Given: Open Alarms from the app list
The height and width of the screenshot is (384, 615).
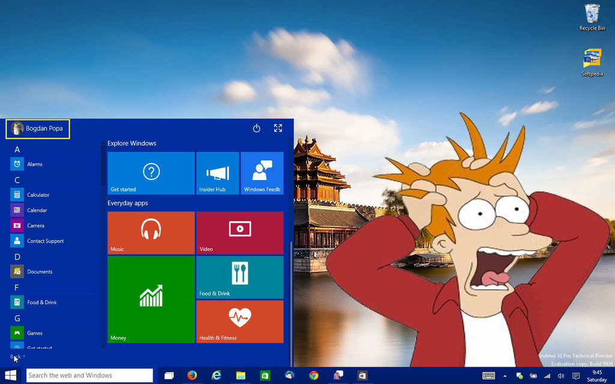Looking at the screenshot, I should pyautogui.click(x=55, y=164).
